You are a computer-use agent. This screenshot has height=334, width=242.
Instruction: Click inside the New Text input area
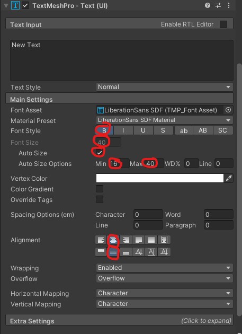[122, 60]
